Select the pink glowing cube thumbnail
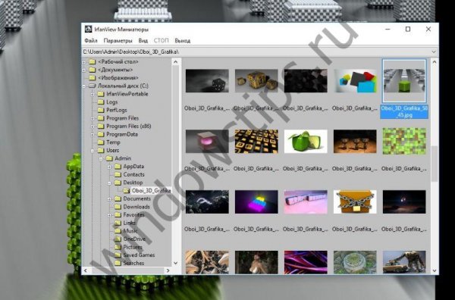455x300 pixels. coord(207,142)
